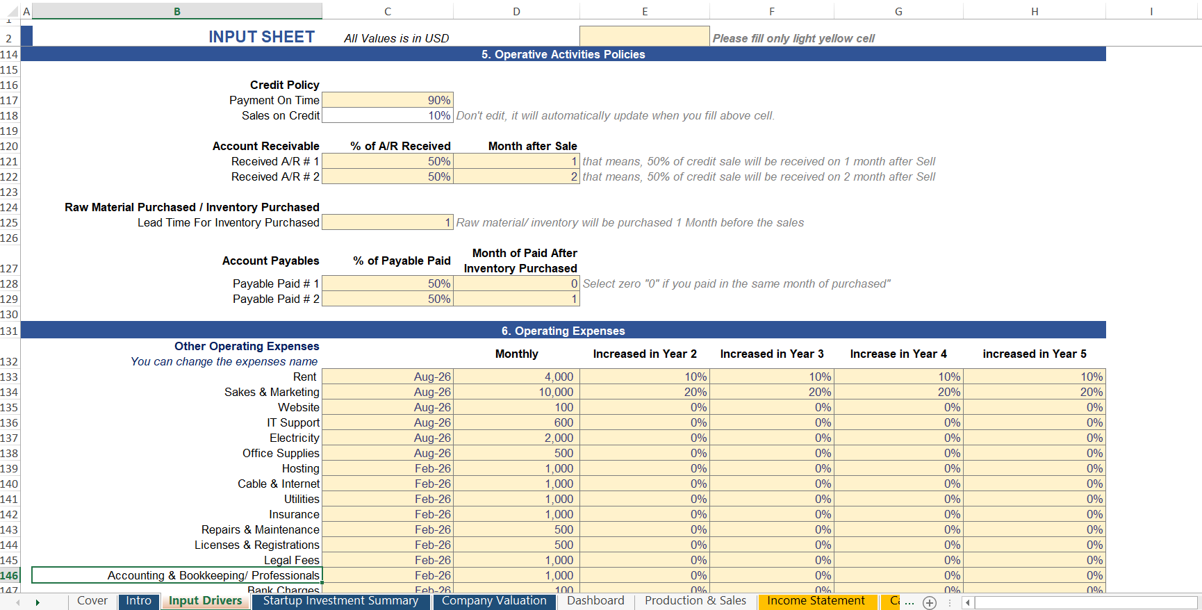1202x610 pixels.
Task: Select row 133 header
Action: tap(10, 377)
